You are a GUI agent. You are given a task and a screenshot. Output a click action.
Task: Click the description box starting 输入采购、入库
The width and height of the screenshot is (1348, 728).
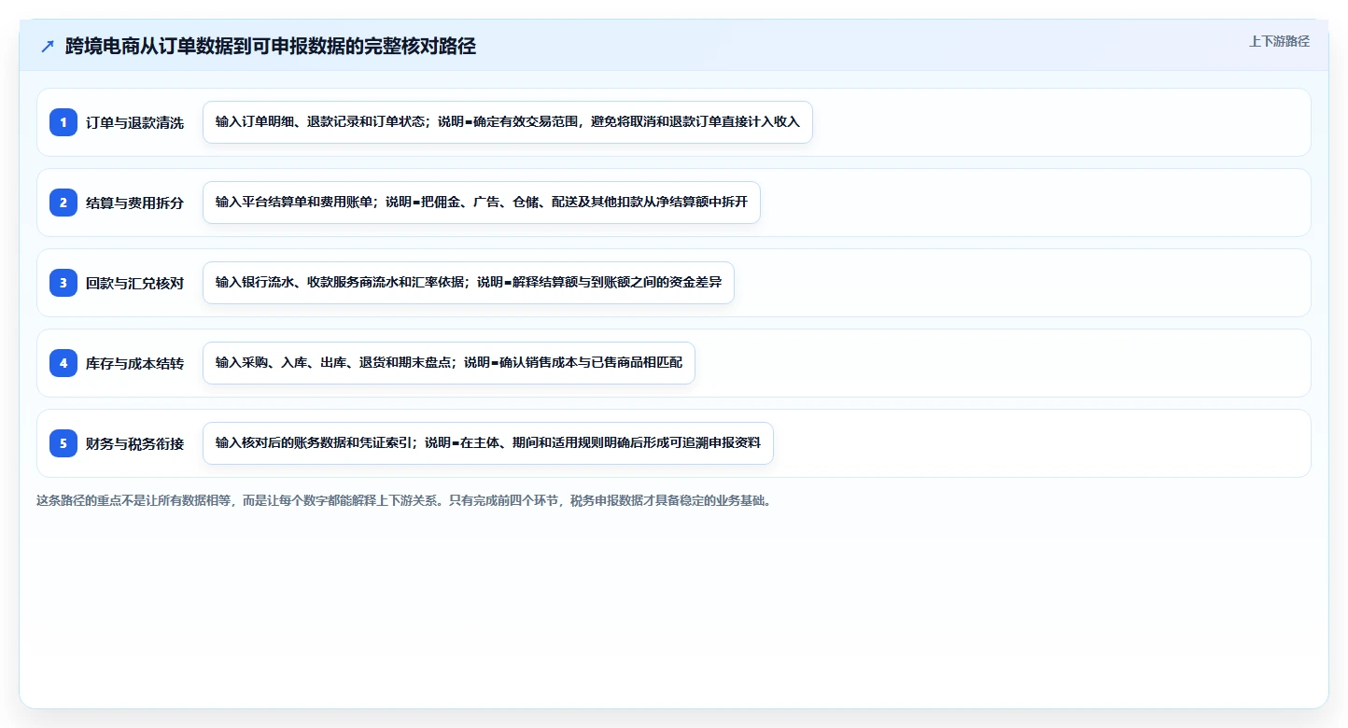[449, 363]
